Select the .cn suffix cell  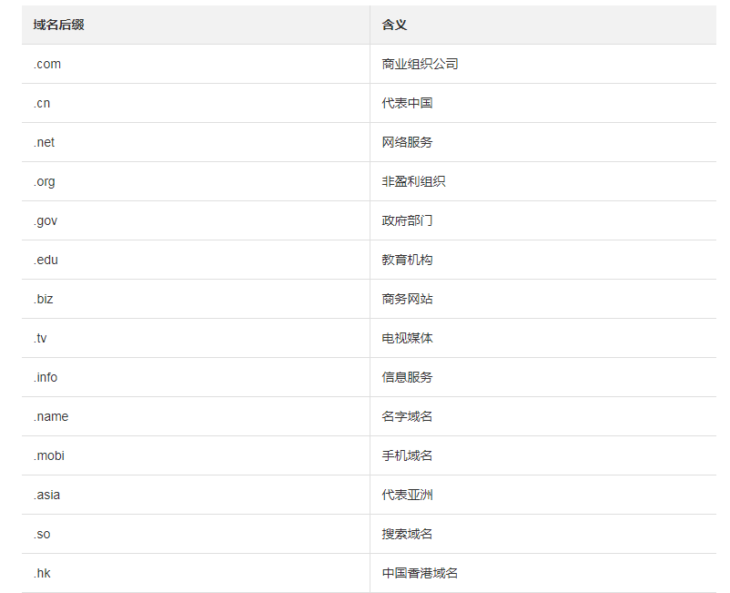pyautogui.click(x=42, y=103)
